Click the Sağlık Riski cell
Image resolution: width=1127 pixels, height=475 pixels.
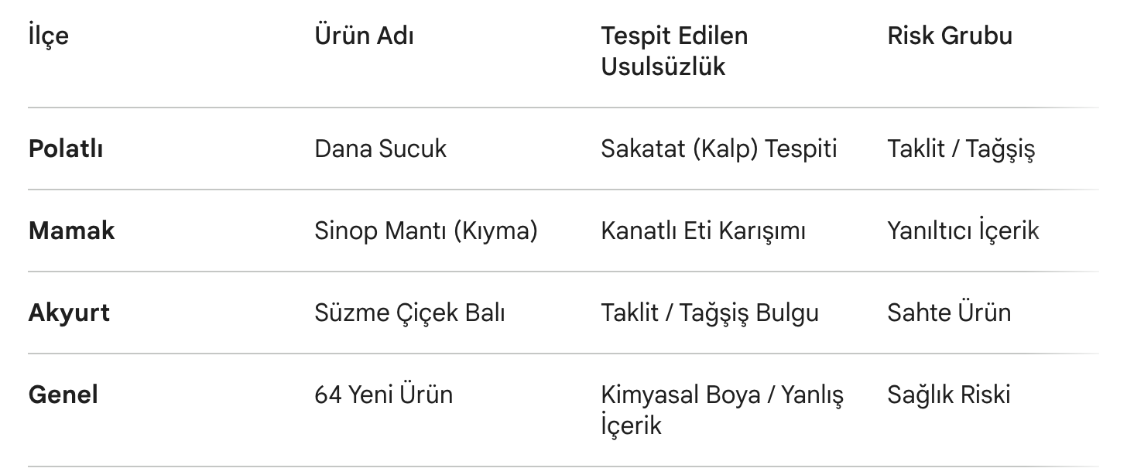tap(949, 395)
